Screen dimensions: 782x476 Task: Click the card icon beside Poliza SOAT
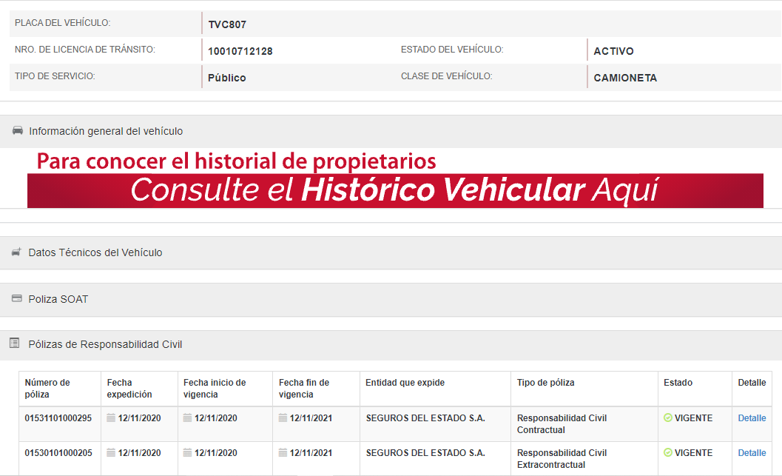click(x=16, y=299)
